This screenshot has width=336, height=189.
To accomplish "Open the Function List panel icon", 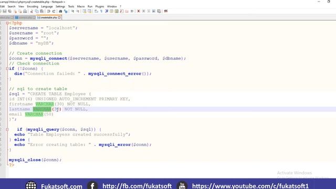I will [122, 11].
